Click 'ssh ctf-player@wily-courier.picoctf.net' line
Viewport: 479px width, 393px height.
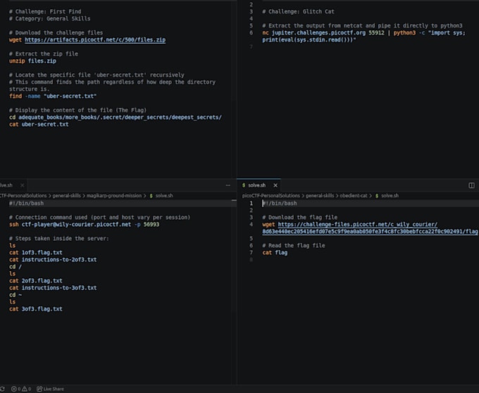pos(84,225)
